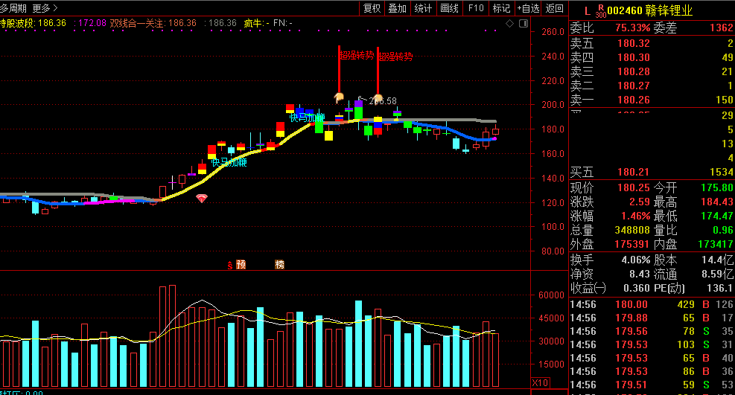Image resolution: width=735 pixels, height=395 pixels.
Task: Click the 疯牛 indicator label
Action: [x=253, y=23]
